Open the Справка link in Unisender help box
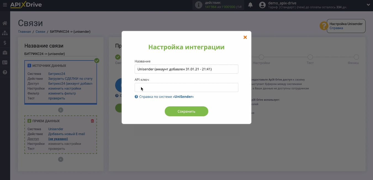This screenshot has height=180, width=373. (336, 28)
